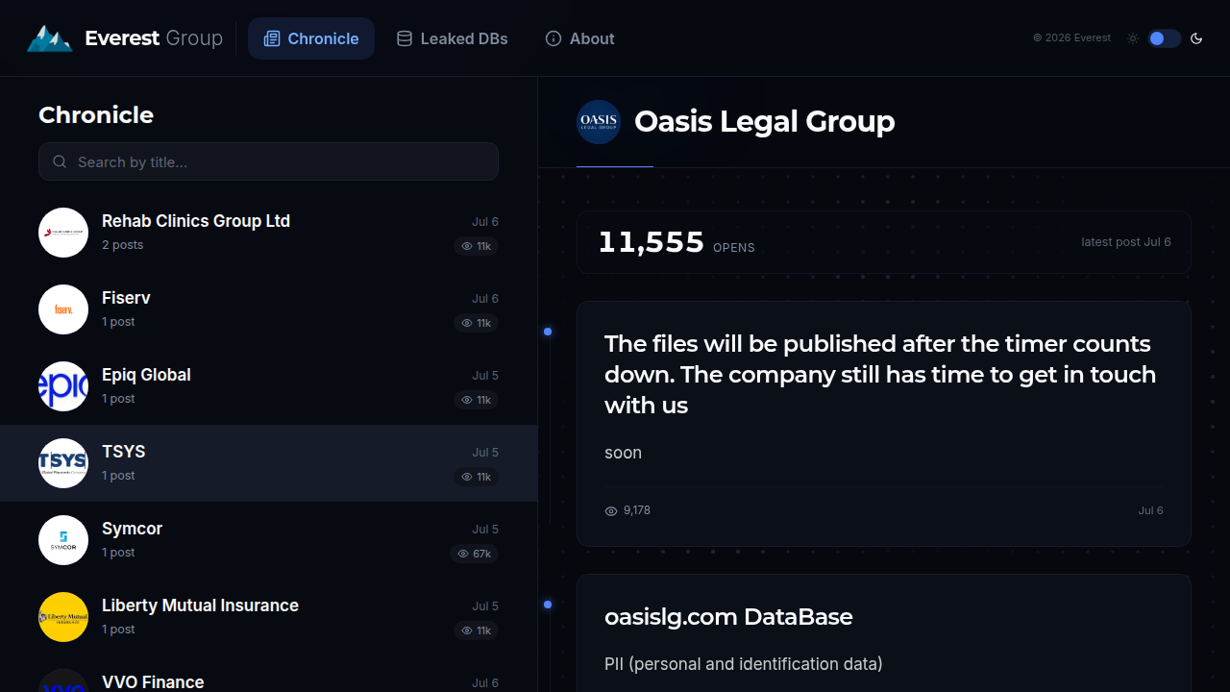Click the 'latest post Jul 6' label
Screen dimensions: 1230x692
[1126, 242]
